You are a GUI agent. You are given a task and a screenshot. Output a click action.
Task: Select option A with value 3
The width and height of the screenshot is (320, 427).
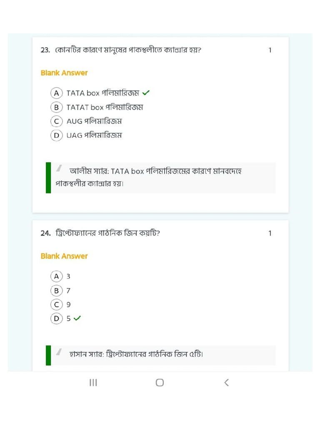(56, 276)
